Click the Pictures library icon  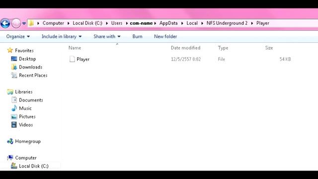(14, 116)
